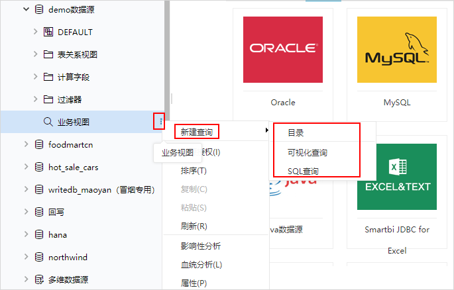Choose 刷新(R) from the context menu
This screenshot has width=454, height=290.
194,226
